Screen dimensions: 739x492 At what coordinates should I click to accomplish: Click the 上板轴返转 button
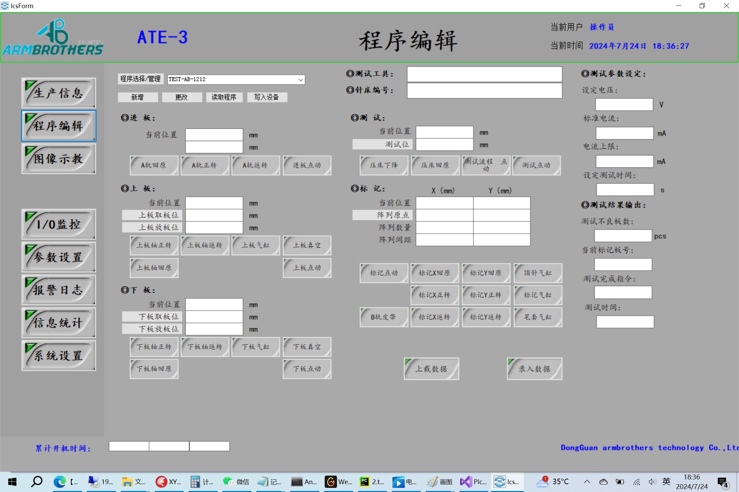(x=205, y=245)
